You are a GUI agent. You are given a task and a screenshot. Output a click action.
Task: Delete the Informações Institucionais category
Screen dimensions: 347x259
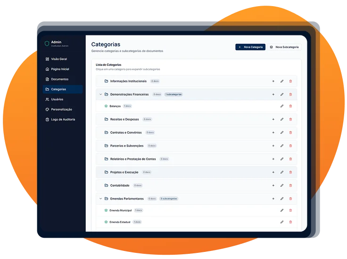click(x=290, y=81)
